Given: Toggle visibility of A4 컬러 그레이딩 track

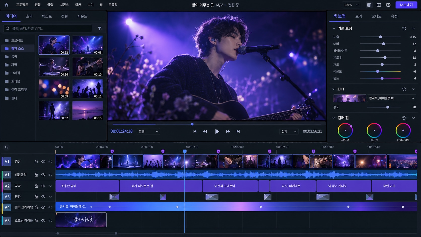Looking at the screenshot, I should (x=43, y=207).
